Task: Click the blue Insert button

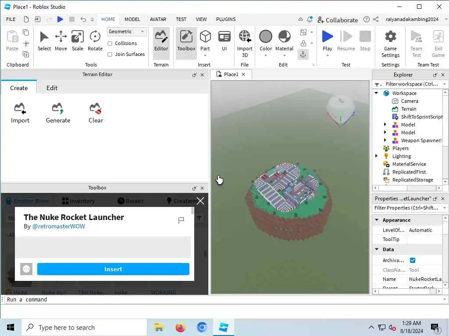Action: tap(113, 269)
